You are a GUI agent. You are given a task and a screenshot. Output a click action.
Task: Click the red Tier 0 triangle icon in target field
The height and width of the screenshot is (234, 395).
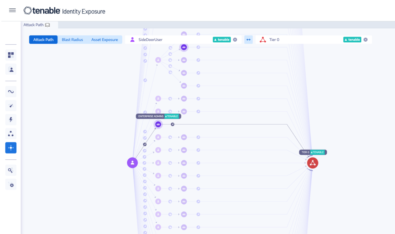pos(263,39)
